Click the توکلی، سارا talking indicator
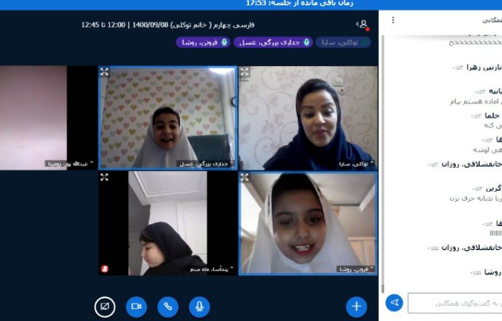The image size is (502, 321). click(x=343, y=42)
